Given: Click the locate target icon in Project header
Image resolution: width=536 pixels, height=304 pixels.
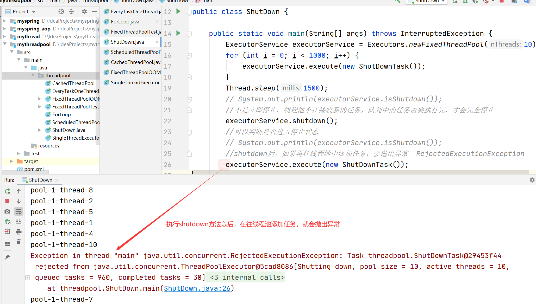Looking at the screenshot, I should coord(61,11).
